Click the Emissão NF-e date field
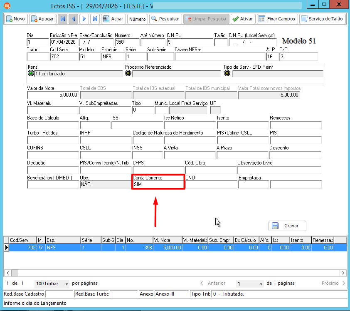The width and height of the screenshot is (350, 311). (64, 42)
